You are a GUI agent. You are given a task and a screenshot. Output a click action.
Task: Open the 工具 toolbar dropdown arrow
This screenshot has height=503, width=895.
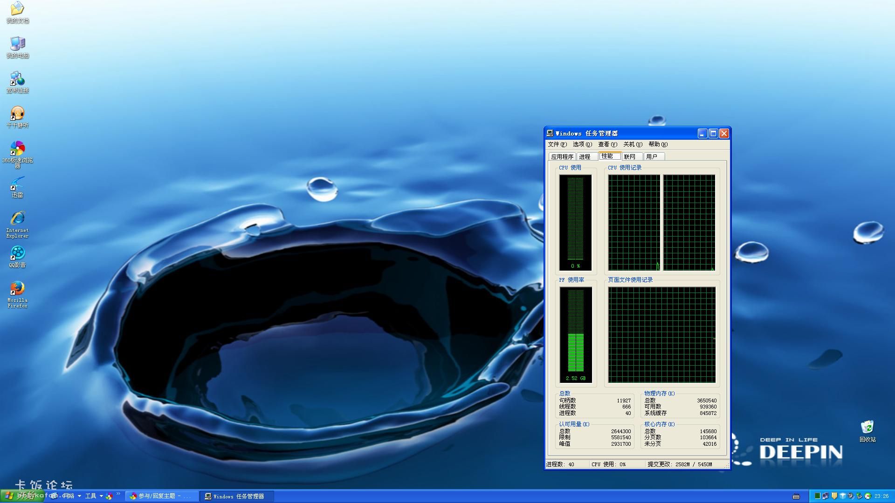tap(101, 496)
